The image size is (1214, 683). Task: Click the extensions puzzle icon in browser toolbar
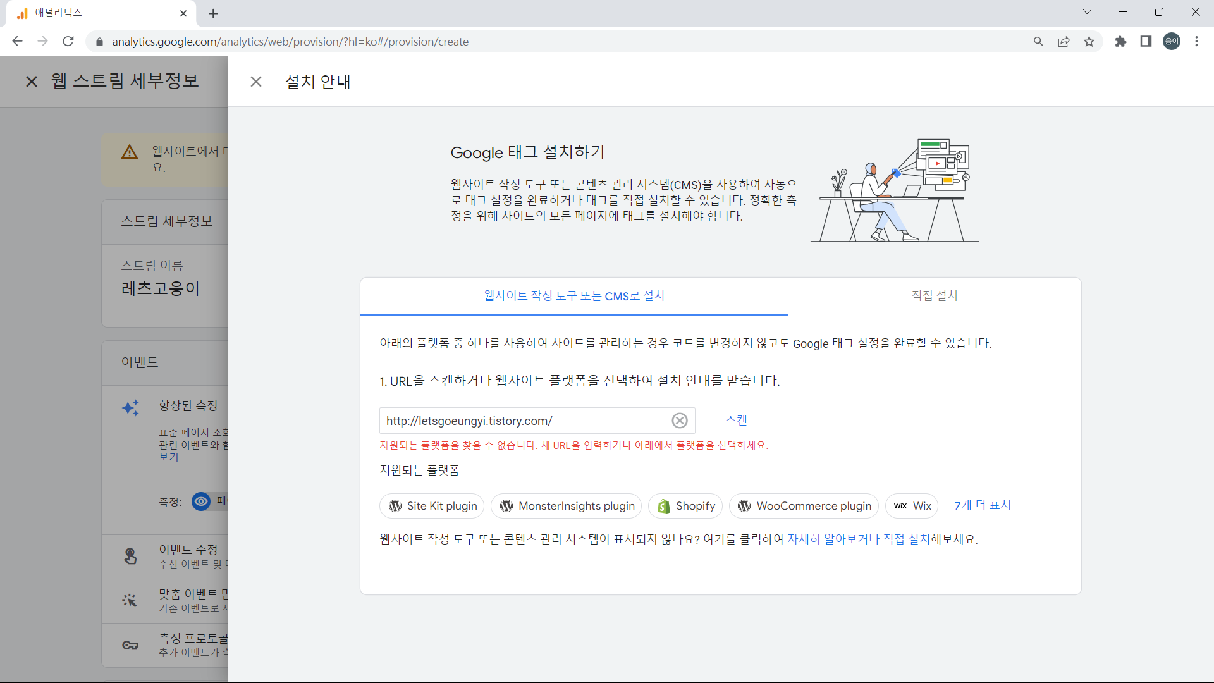click(1121, 41)
